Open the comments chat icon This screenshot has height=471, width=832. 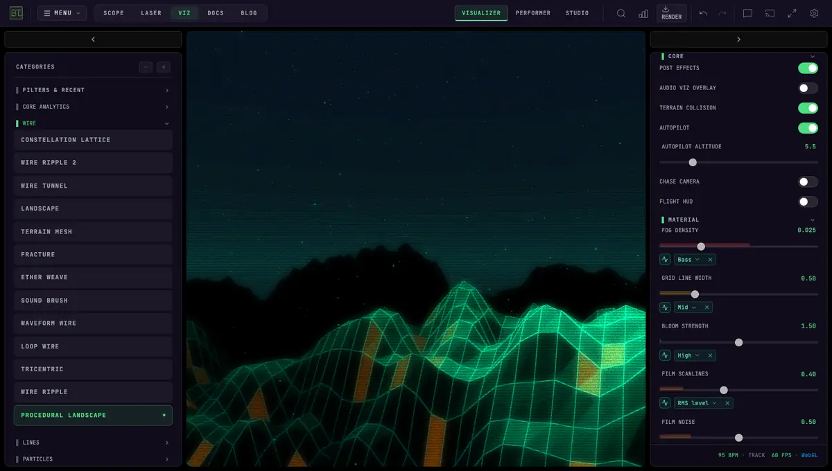pyautogui.click(x=747, y=13)
